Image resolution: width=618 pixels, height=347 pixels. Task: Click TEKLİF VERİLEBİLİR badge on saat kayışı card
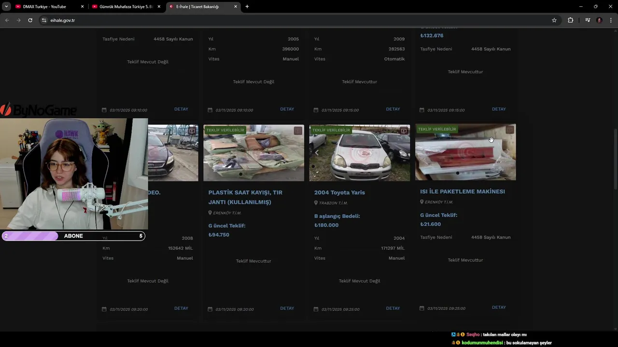click(x=225, y=130)
